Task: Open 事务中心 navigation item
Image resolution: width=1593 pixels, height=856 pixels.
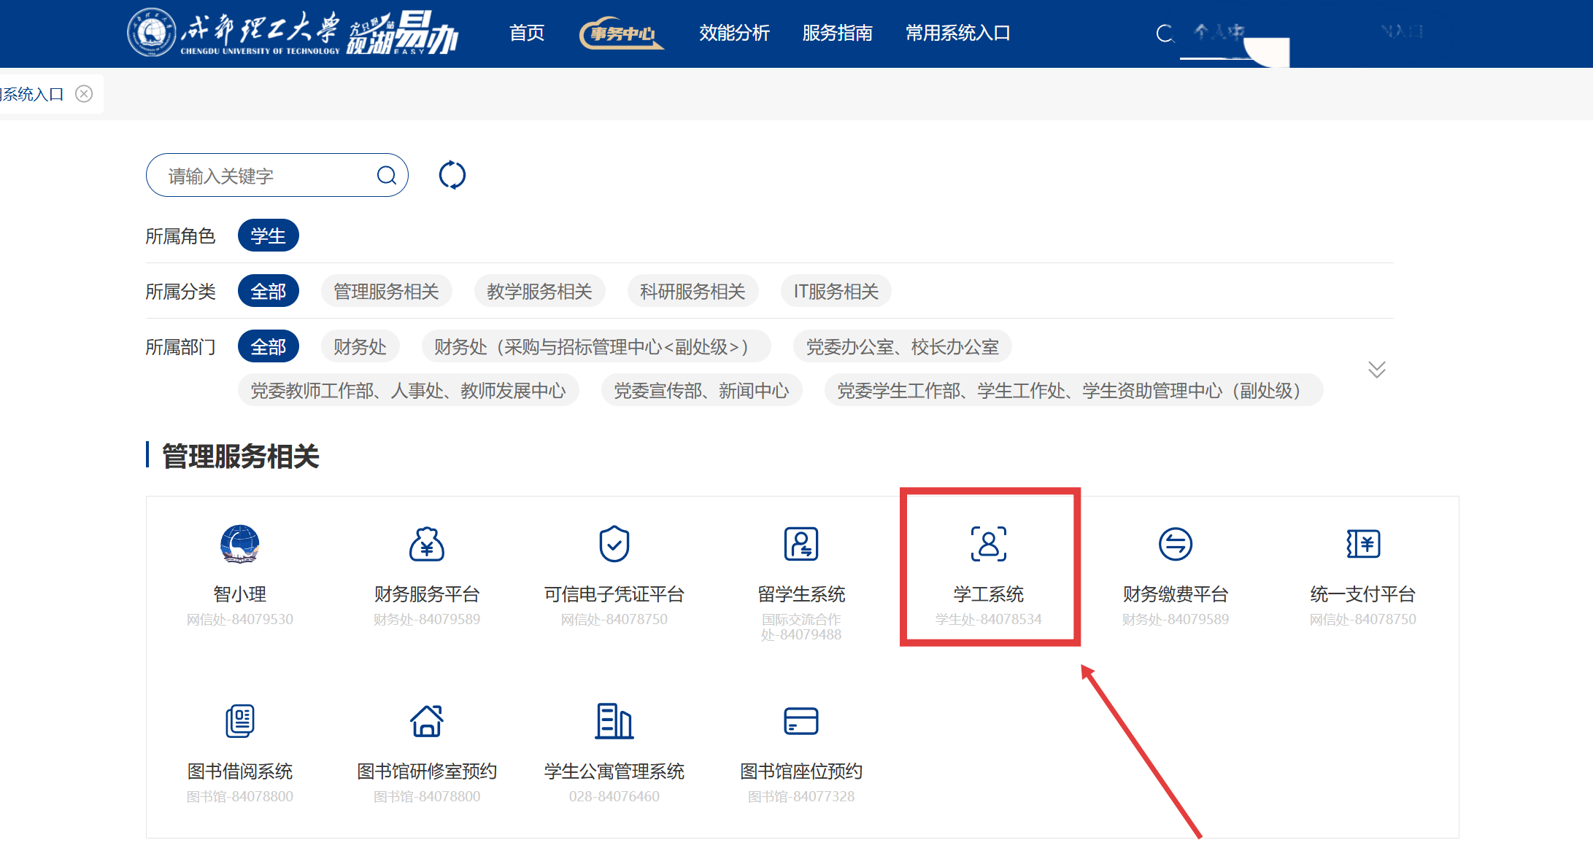Action: [622, 34]
